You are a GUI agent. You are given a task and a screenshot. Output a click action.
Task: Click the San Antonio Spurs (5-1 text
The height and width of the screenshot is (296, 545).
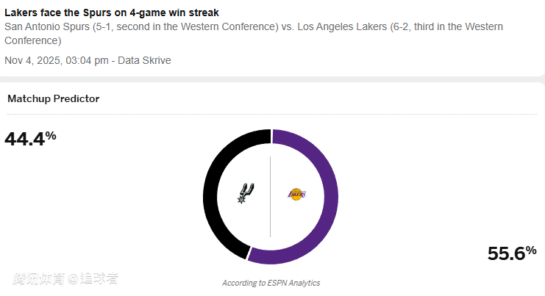pyautogui.click(x=49, y=26)
